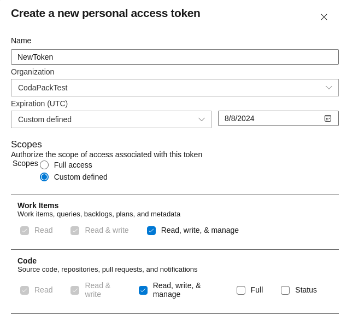Viewport: 347px width, 315px height.
Task: Enable the Code Status checkbox
Action: [x=285, y=290]
